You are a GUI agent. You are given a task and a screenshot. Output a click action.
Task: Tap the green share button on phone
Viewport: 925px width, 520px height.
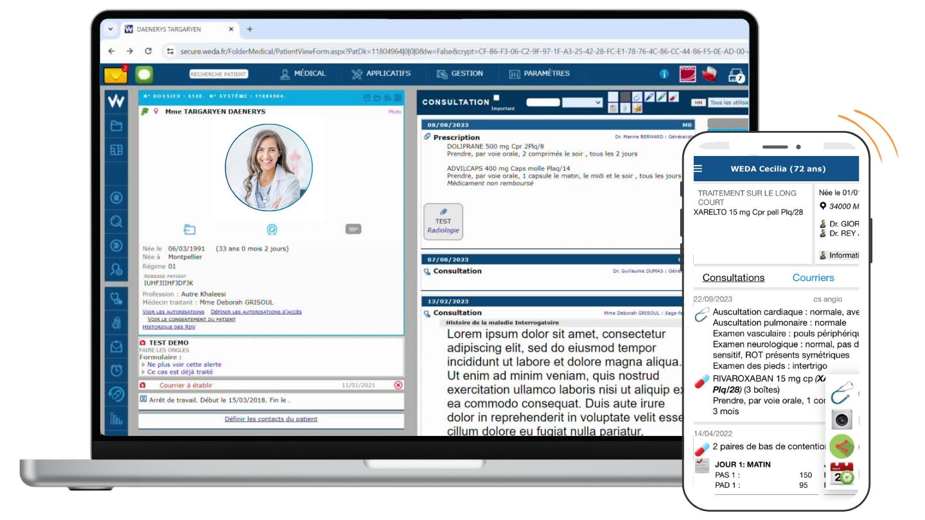click(841, 446)
